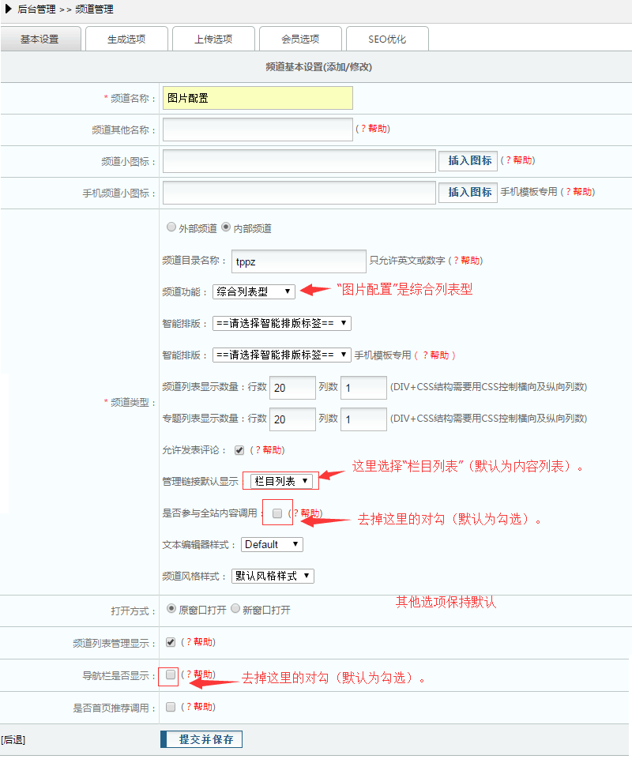Expand 管理链接默认显示 dropdown
632x759 pixels.
[x=282, y=480]
